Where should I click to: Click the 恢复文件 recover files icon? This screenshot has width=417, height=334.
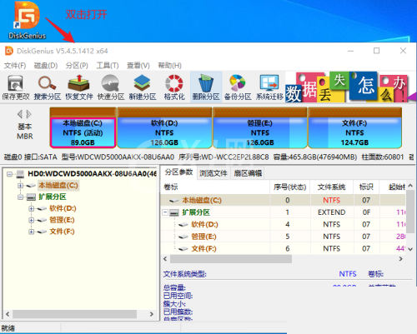79,87
